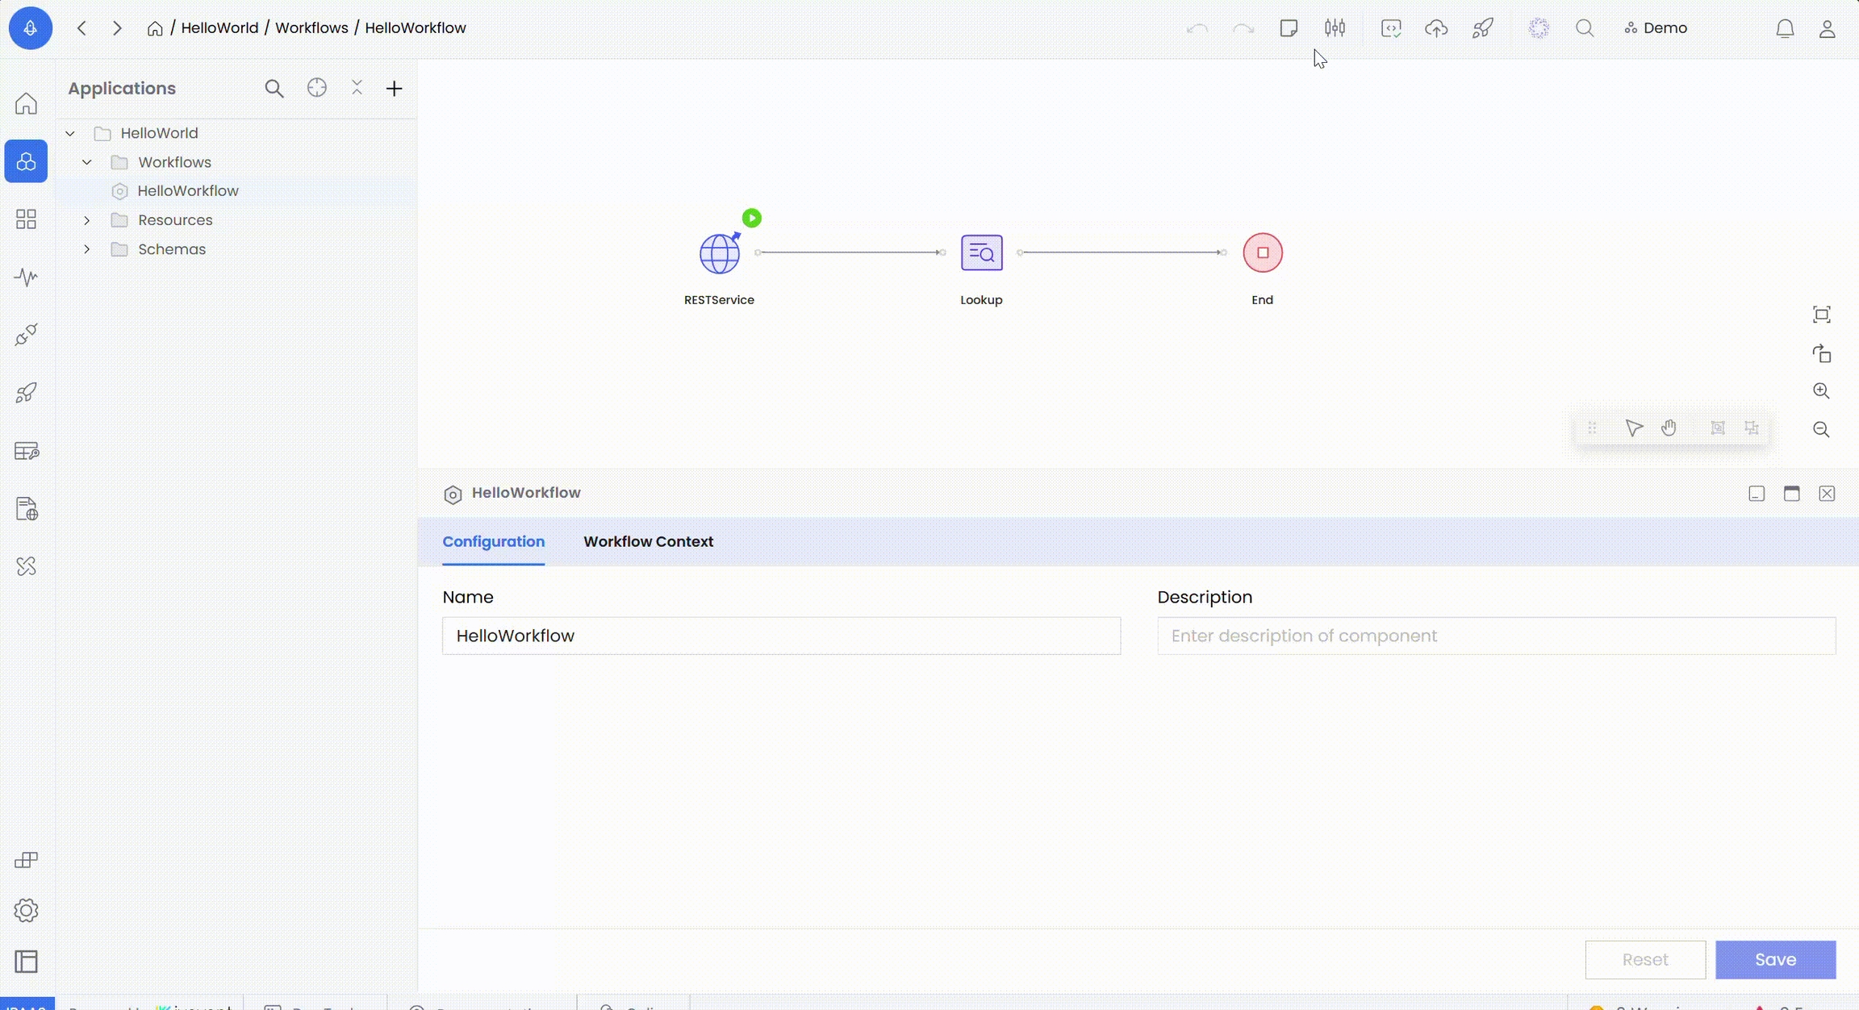
Task: Open the sliders settings icon in top toolbar
Action: [x=1335, y=28]
